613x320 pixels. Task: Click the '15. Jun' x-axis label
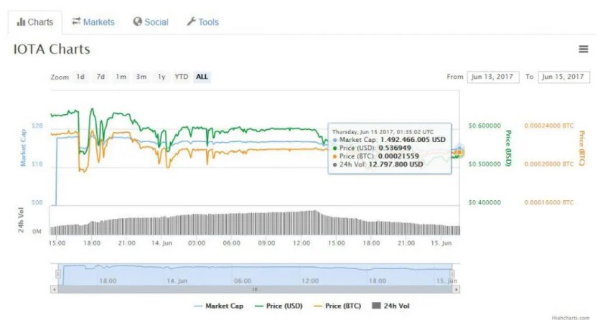[x=441, y=243]
